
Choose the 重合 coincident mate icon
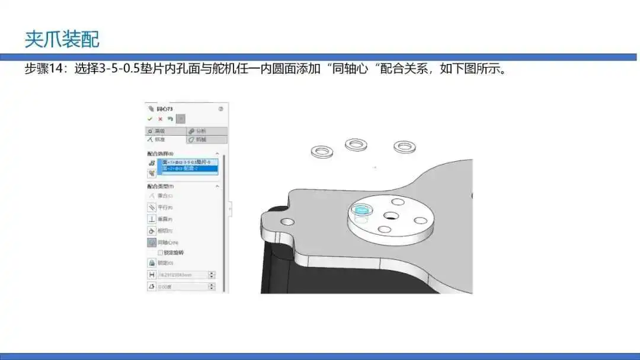[152, 196]
